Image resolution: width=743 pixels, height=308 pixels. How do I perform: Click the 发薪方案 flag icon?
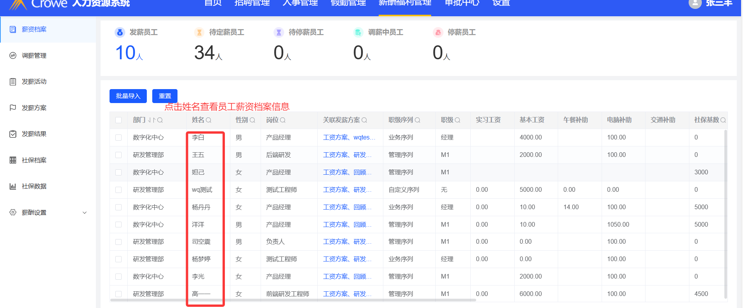pos(13,108)
